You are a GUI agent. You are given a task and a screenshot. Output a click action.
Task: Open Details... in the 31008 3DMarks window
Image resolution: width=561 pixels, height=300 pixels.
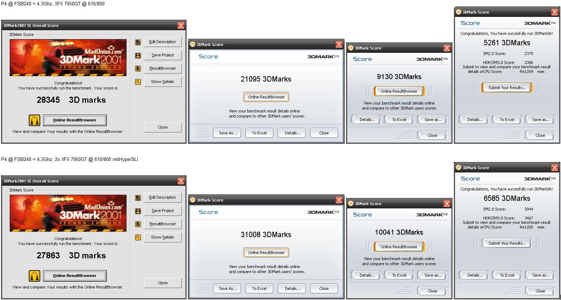point(292,289)
